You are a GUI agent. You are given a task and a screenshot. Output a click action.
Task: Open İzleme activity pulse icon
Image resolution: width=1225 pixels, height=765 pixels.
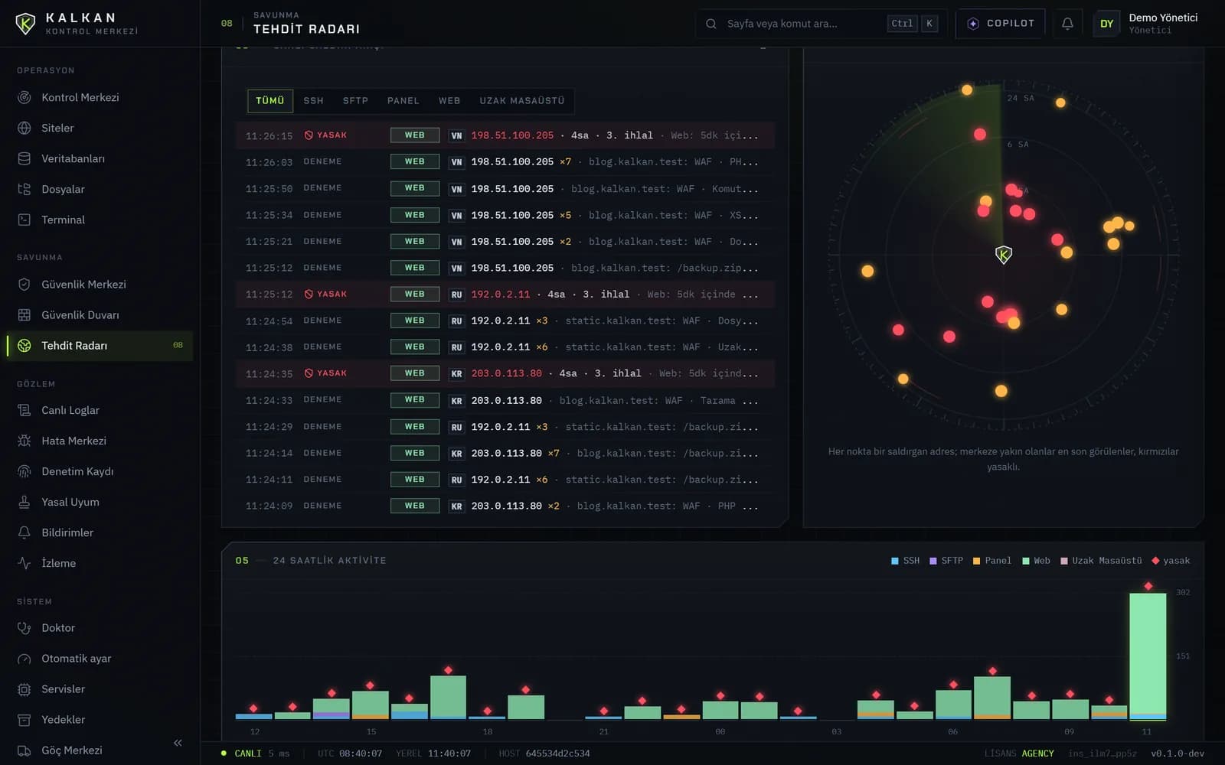click(x=24, y=563)
